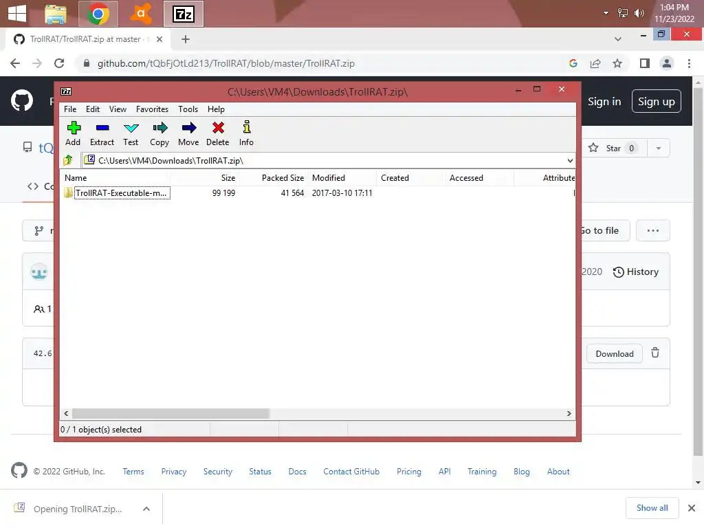
Task: Click the Sign up button
Action: 657,102
